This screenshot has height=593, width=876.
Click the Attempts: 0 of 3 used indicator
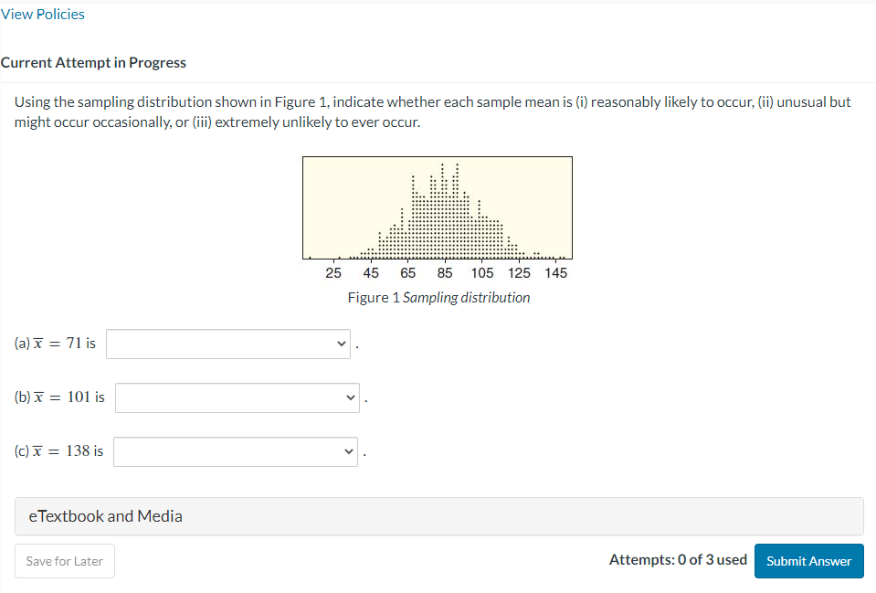(678, 559)
